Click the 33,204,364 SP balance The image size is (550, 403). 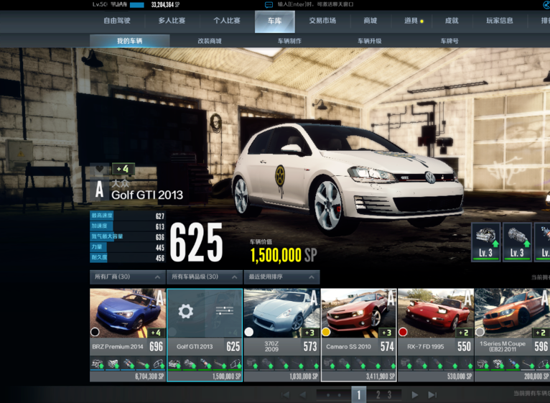pyautogui.click(x=165, y=4)
